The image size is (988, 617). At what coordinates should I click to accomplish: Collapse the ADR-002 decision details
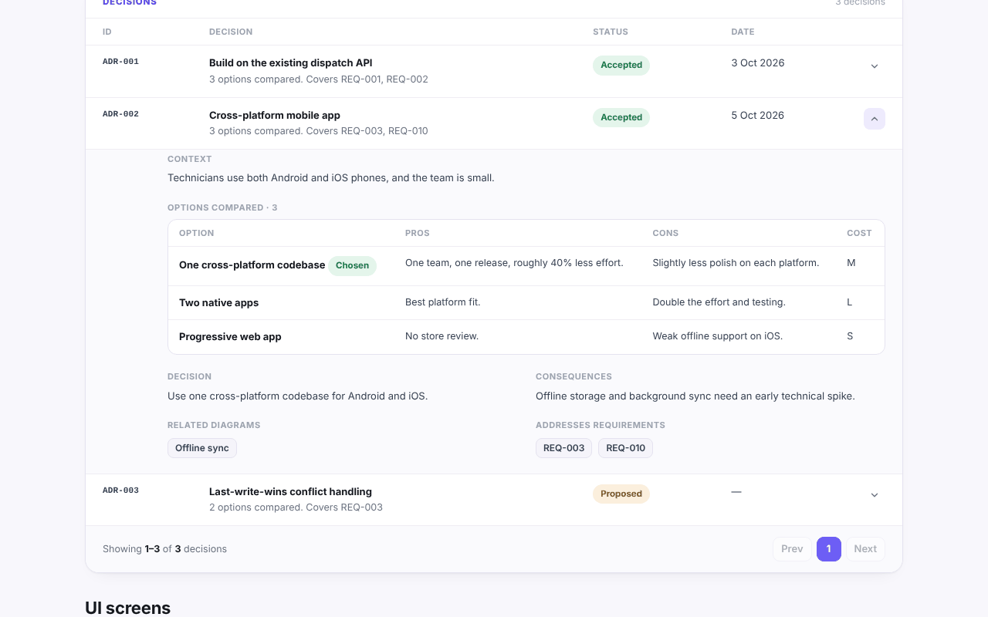[875, 119]
